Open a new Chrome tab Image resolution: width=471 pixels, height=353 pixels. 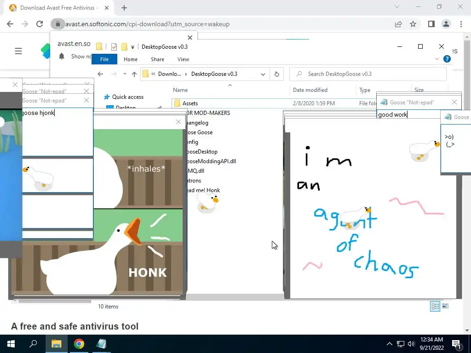pyautogui.click(x=124, y=8)
